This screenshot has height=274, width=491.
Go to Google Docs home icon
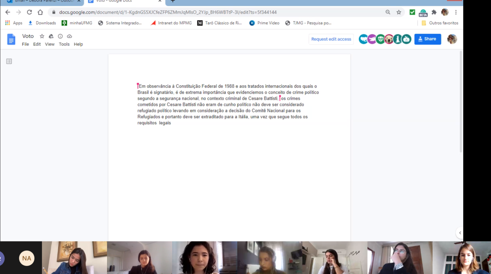(11, 39)
